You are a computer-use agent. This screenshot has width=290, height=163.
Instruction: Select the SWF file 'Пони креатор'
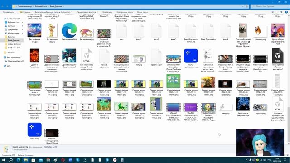(x=278, y=58)
